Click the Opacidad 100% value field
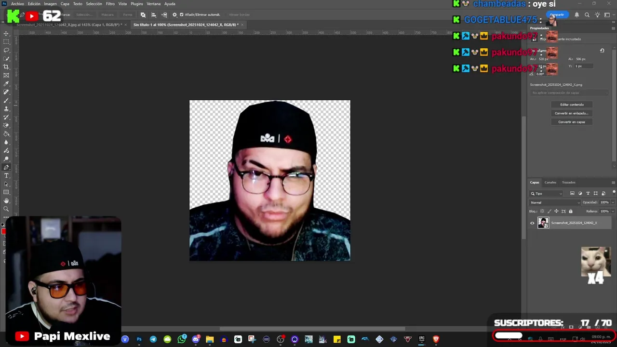The height and width of the screenshot is (347, 617). [x=604, y=202]
